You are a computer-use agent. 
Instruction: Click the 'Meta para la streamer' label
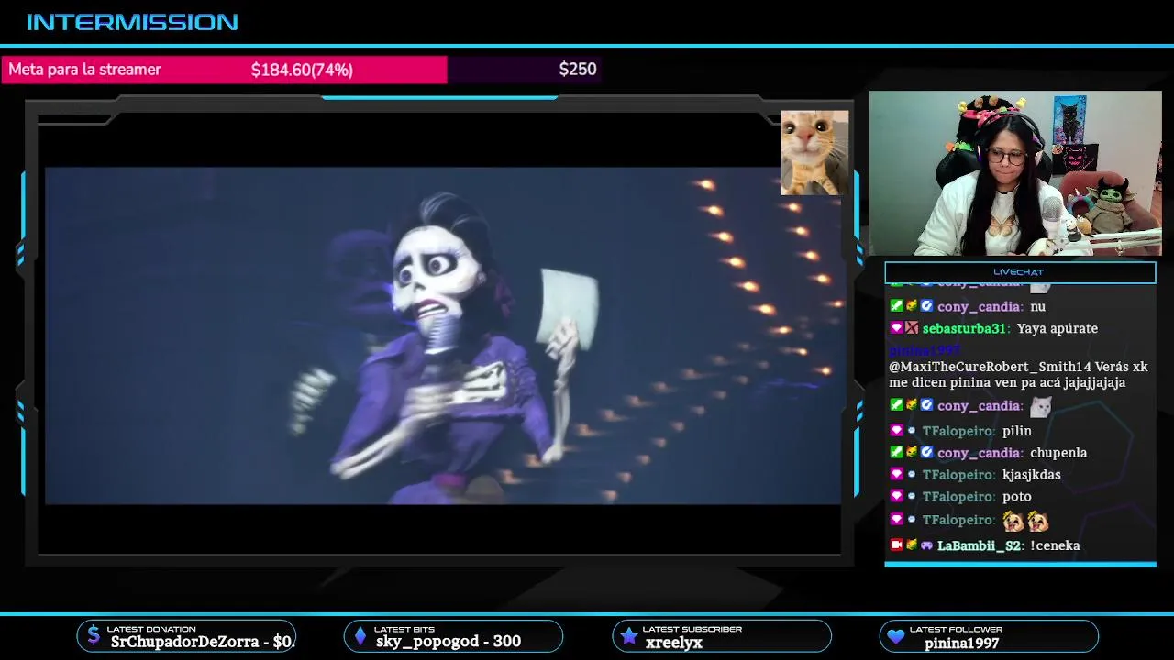pyautogui.click(x=84, y=70)
